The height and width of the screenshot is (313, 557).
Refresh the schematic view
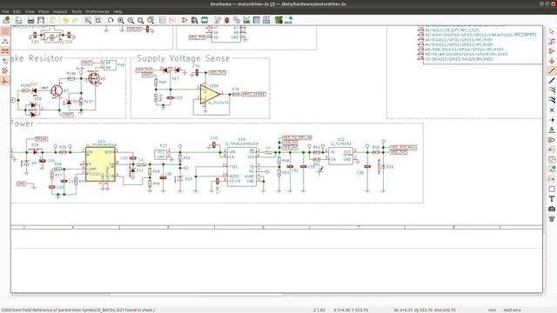pyautogui.click(x=111, y=20)
